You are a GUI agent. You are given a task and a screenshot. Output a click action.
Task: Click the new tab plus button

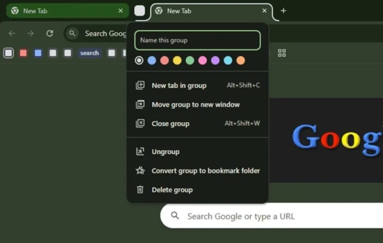click(x=283, y=11)
